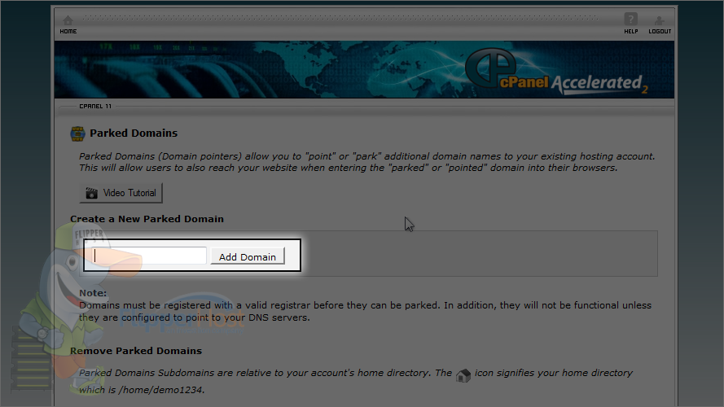Image resolution: width=724 pixels, height=407 pixels.
Task: Click the CPANEL 11 breadcrumb label
Action: [95, 106]
